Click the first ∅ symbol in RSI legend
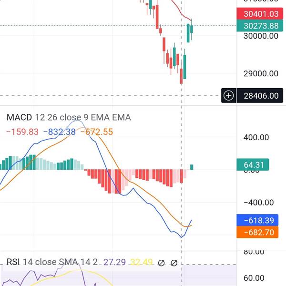Viewport: 286px width, 286px height. click(x=161, y=263)
